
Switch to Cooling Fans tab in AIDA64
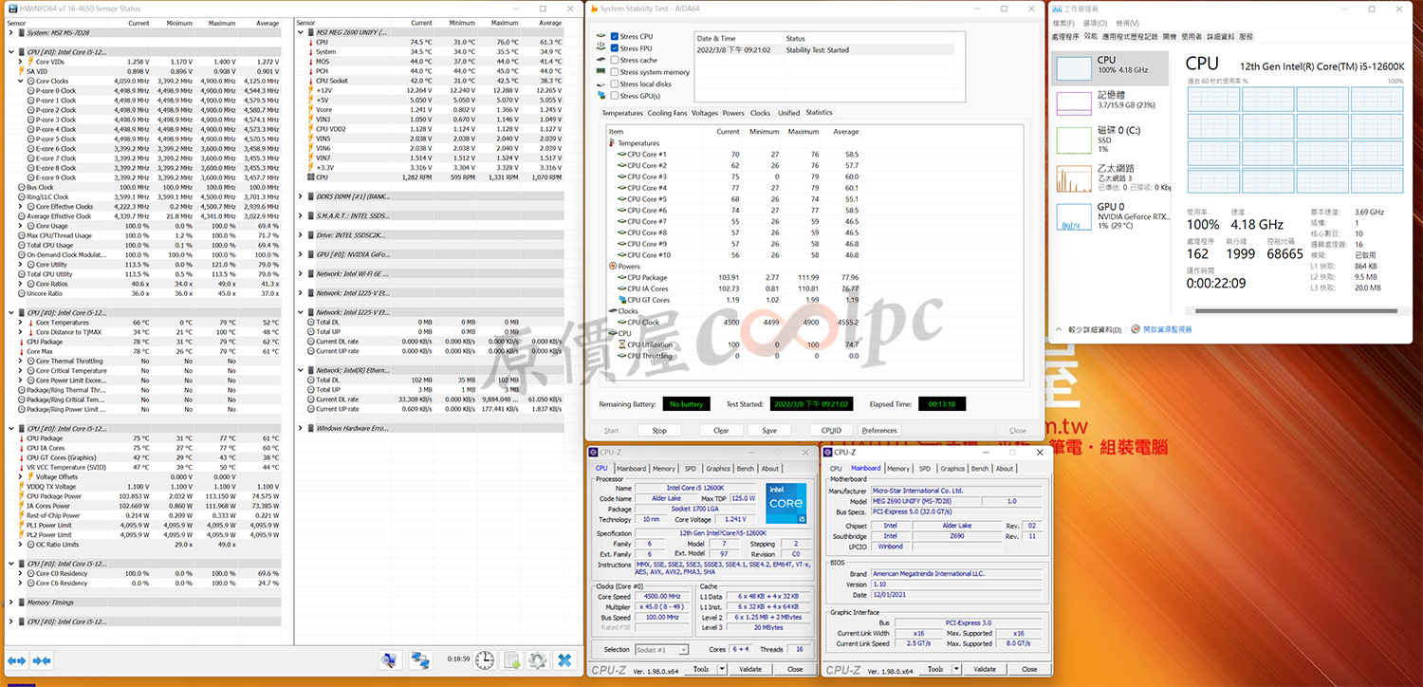667,113
